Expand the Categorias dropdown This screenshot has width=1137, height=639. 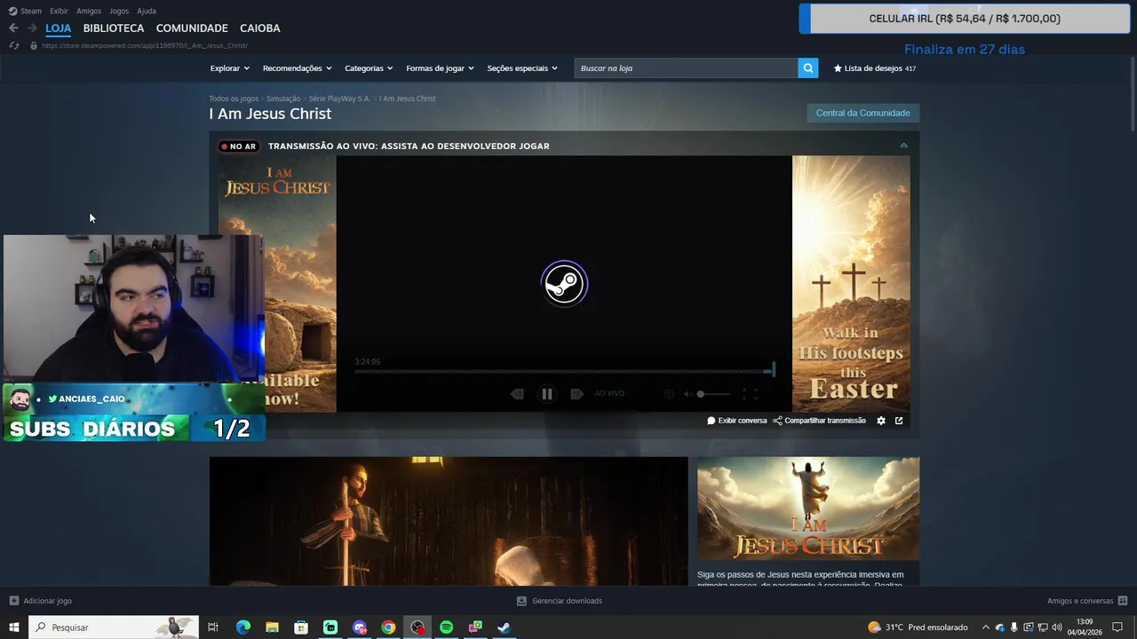[x=369, y=68]
